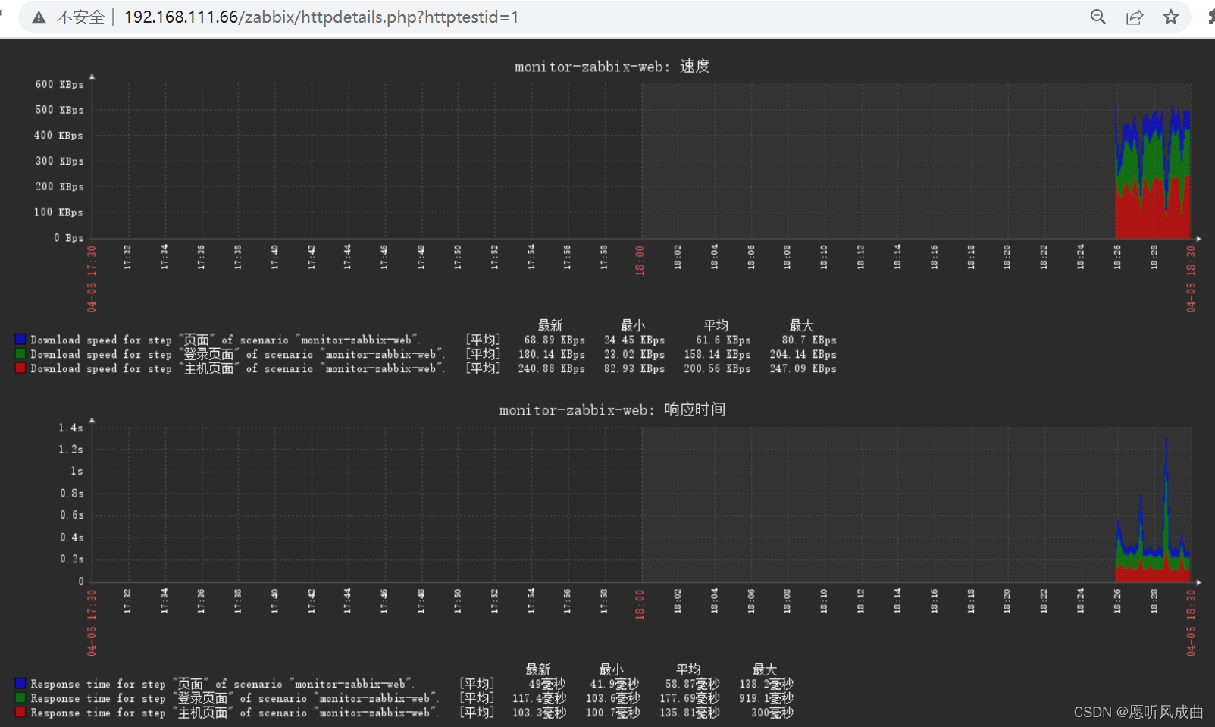Image resolution: width=1215 pixels, height=727 pixels.
Task: Click the minimum speed value 23.02 KBps
Action: [634, 355]
